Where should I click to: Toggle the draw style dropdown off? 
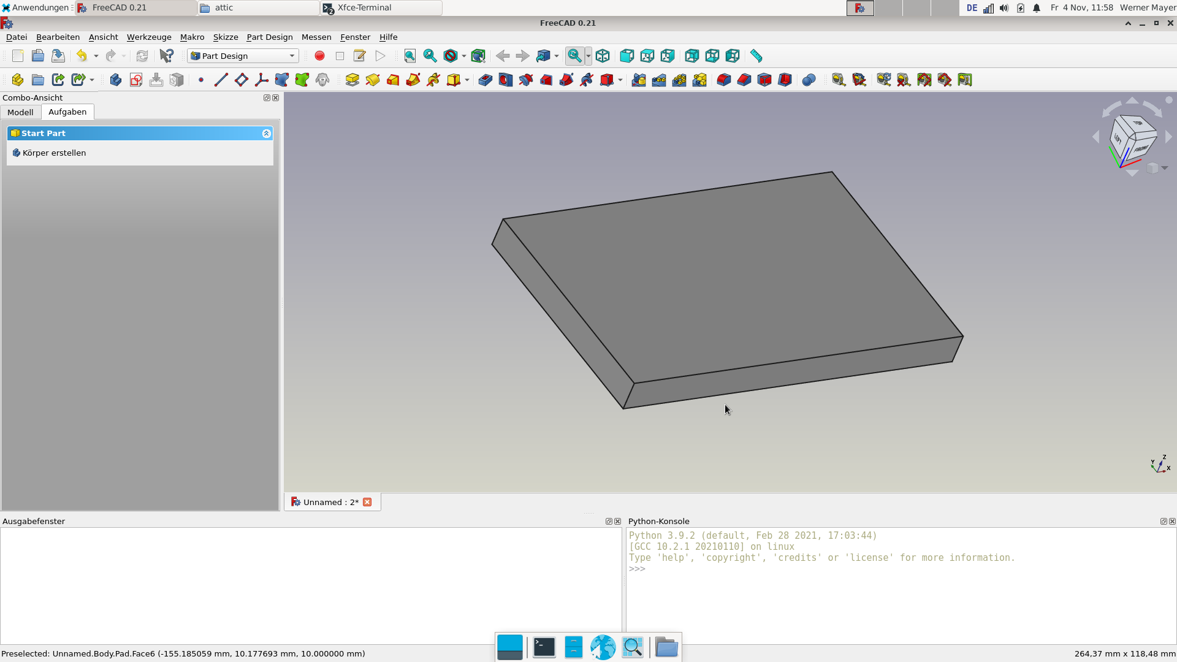pyautogui.click(x=463, y=56)
